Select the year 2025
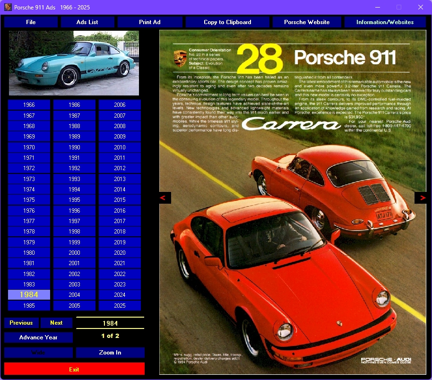The width and height of the screenshot is (432, 380). pos(120,306)
